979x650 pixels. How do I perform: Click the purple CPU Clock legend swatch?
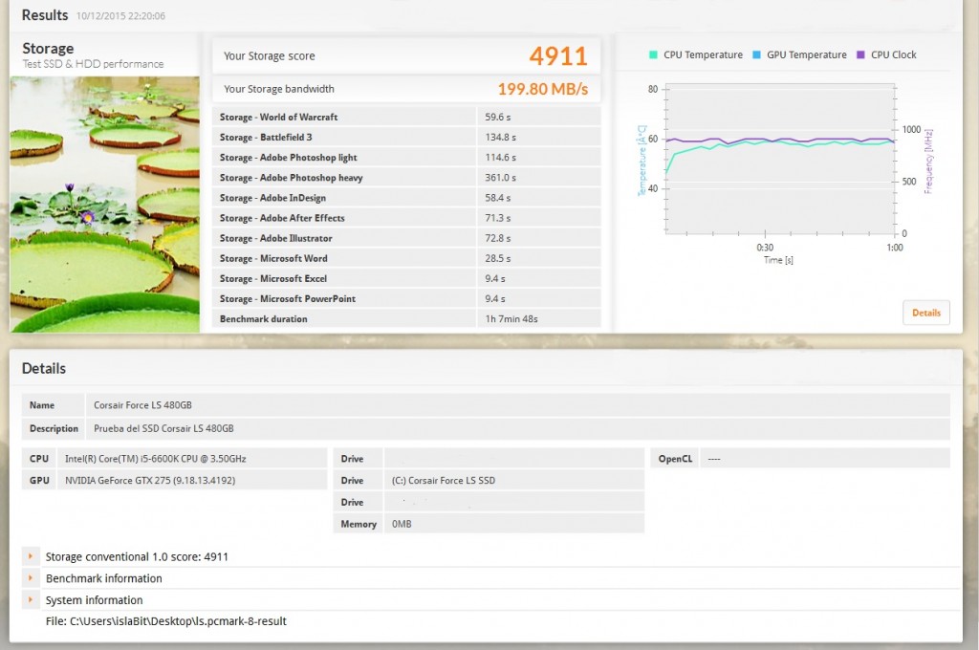[x=860, y=55]
